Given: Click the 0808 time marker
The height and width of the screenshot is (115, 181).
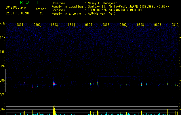Looking at the screenshot, I should pyautogui.click(x=140, y=25).
